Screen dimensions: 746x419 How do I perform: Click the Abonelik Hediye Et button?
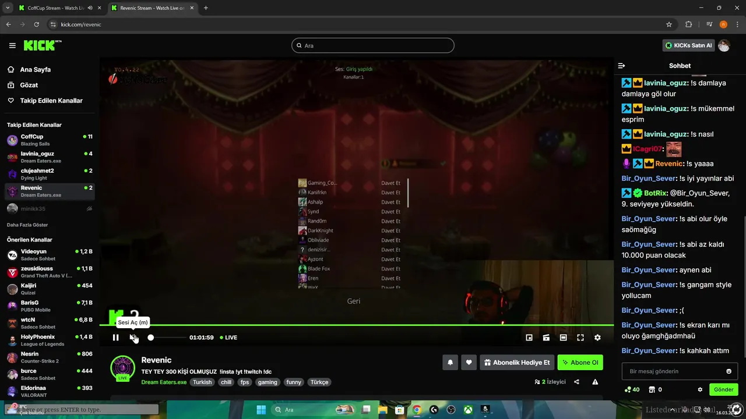coord(517,363)
